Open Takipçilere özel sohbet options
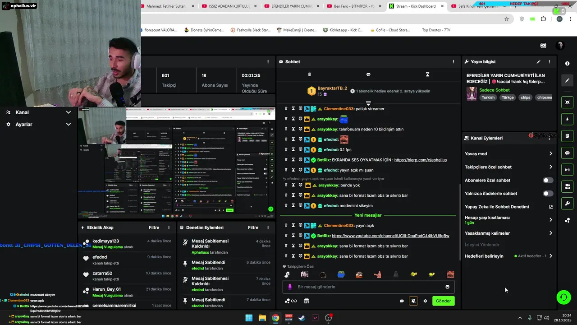Image resolution: width=577 pixels, height=325 pixels. (509, 167)
